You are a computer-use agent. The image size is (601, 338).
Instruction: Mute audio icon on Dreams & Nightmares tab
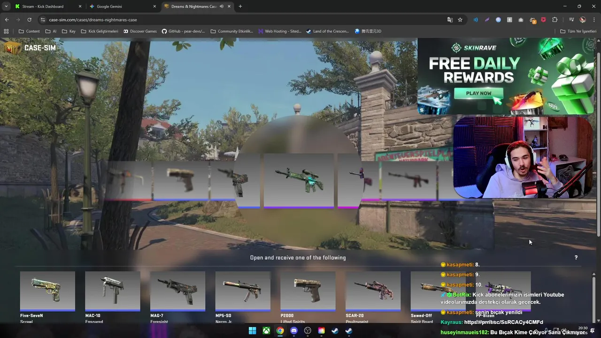tap(221, 7)
